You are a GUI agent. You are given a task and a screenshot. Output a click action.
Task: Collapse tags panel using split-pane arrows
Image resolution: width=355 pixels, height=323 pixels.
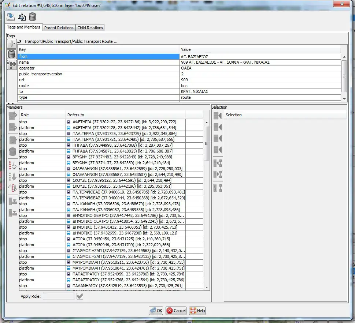coord(10,104)
